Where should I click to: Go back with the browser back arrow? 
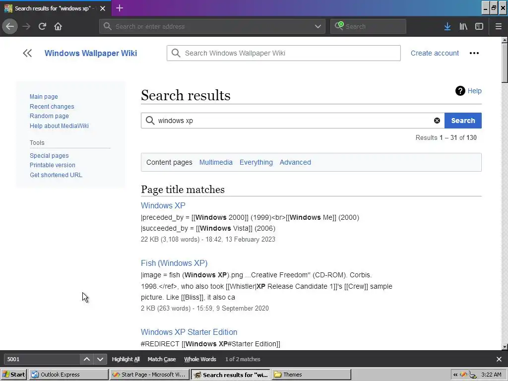tap(10, 26)
